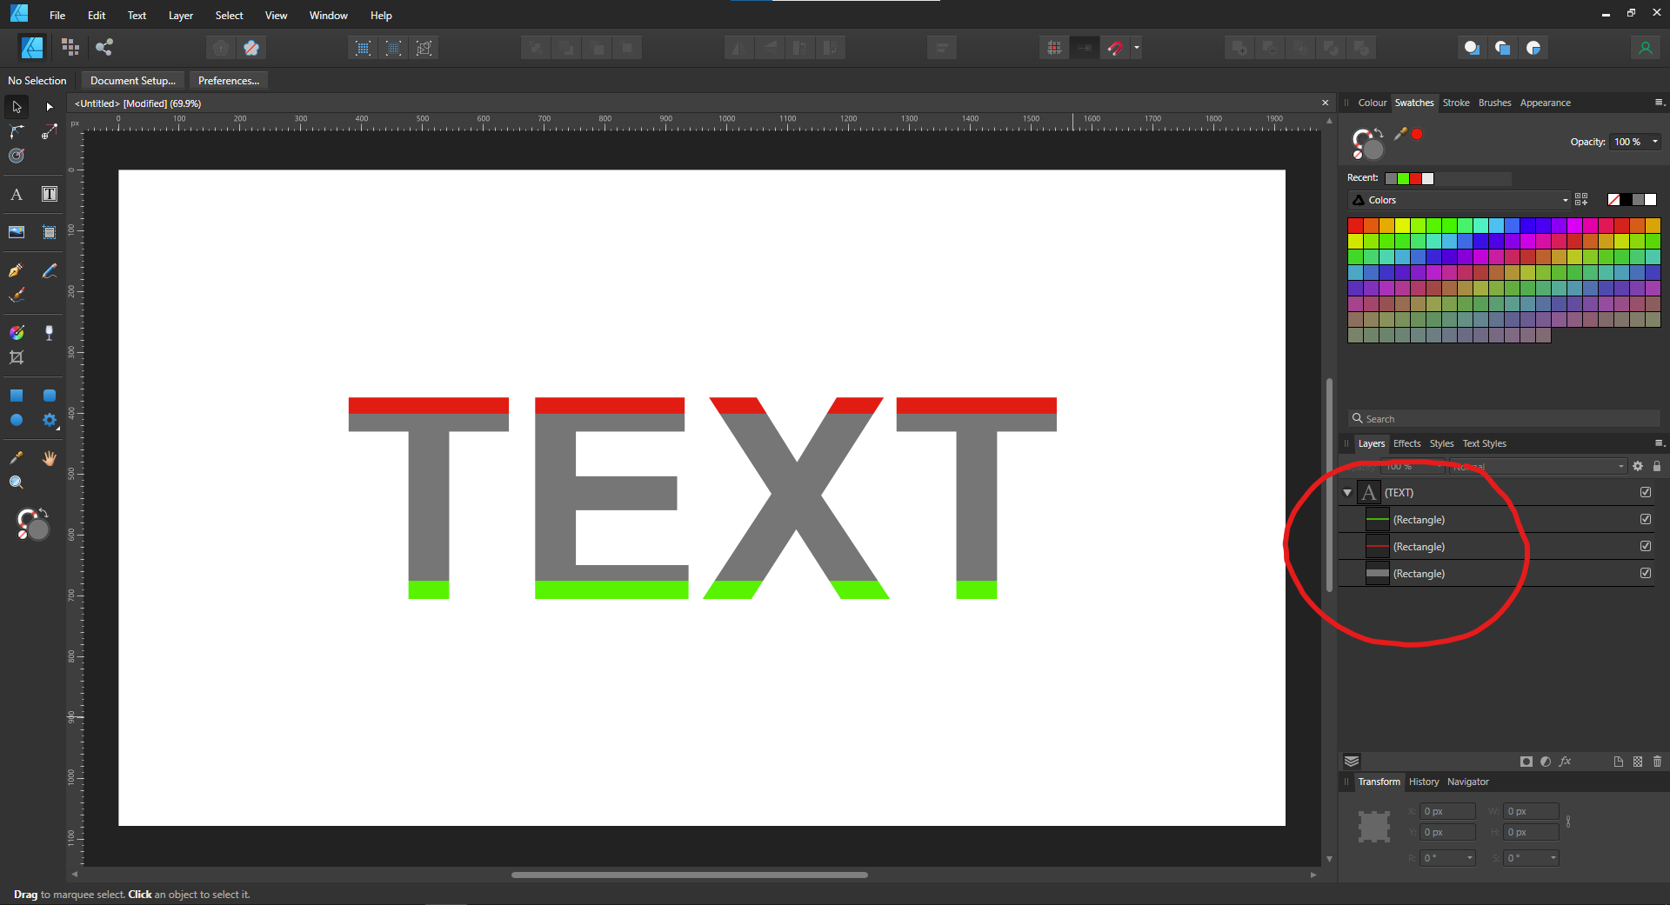Open the Layer menu
The height and width of the screenshot is (905, 1670).
click(180, 16)
